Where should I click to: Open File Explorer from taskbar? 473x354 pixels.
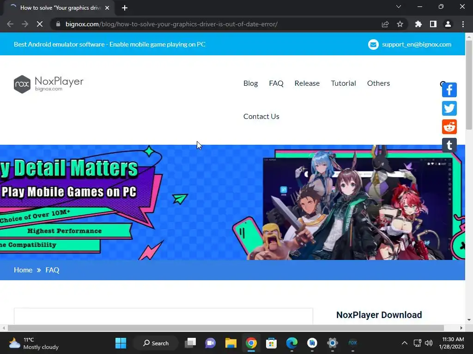pyautogui.click(x=231, y=343)
